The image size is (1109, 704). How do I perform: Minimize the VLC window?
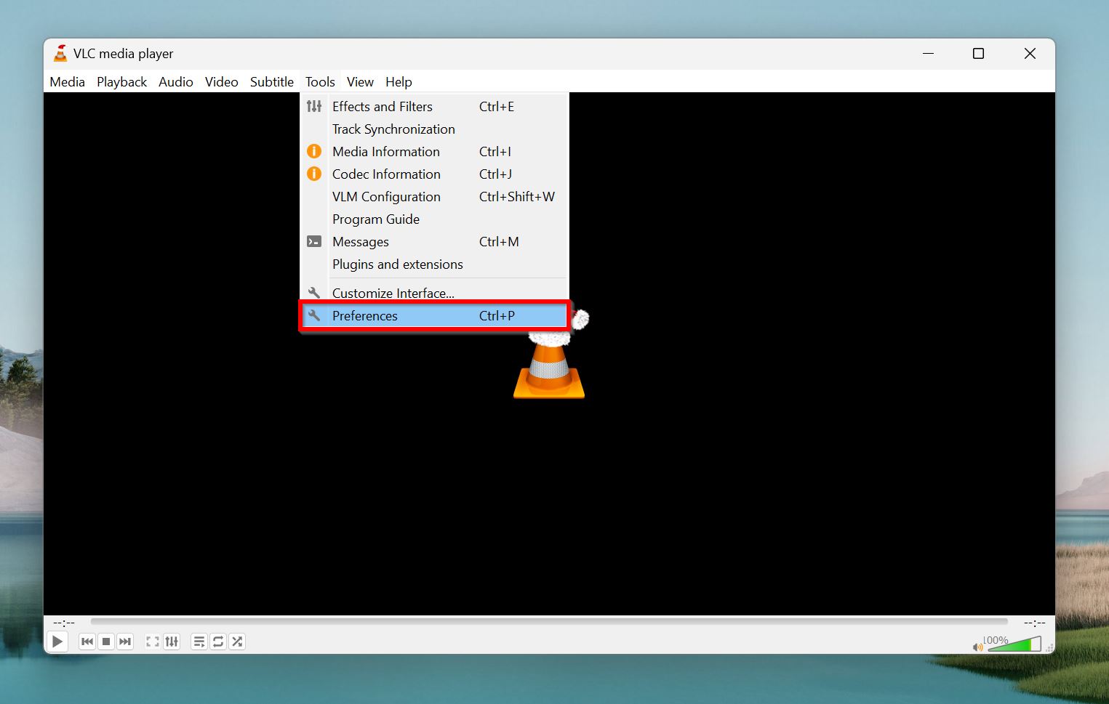click(x=928, y=54)
